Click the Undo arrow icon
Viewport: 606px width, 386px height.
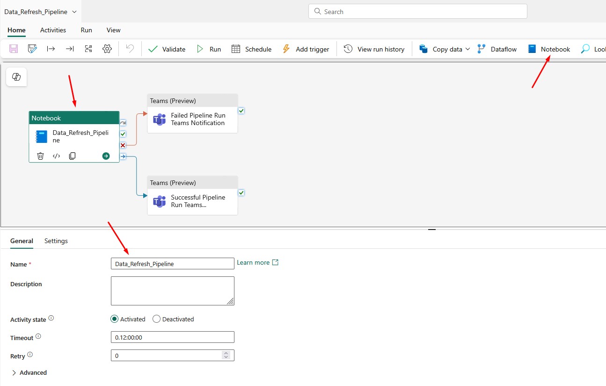pos(130,49)
